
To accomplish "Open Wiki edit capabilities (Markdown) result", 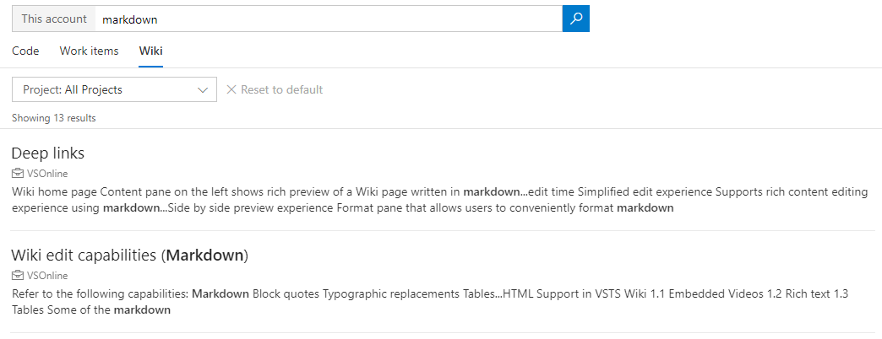I will click(130, 256).
